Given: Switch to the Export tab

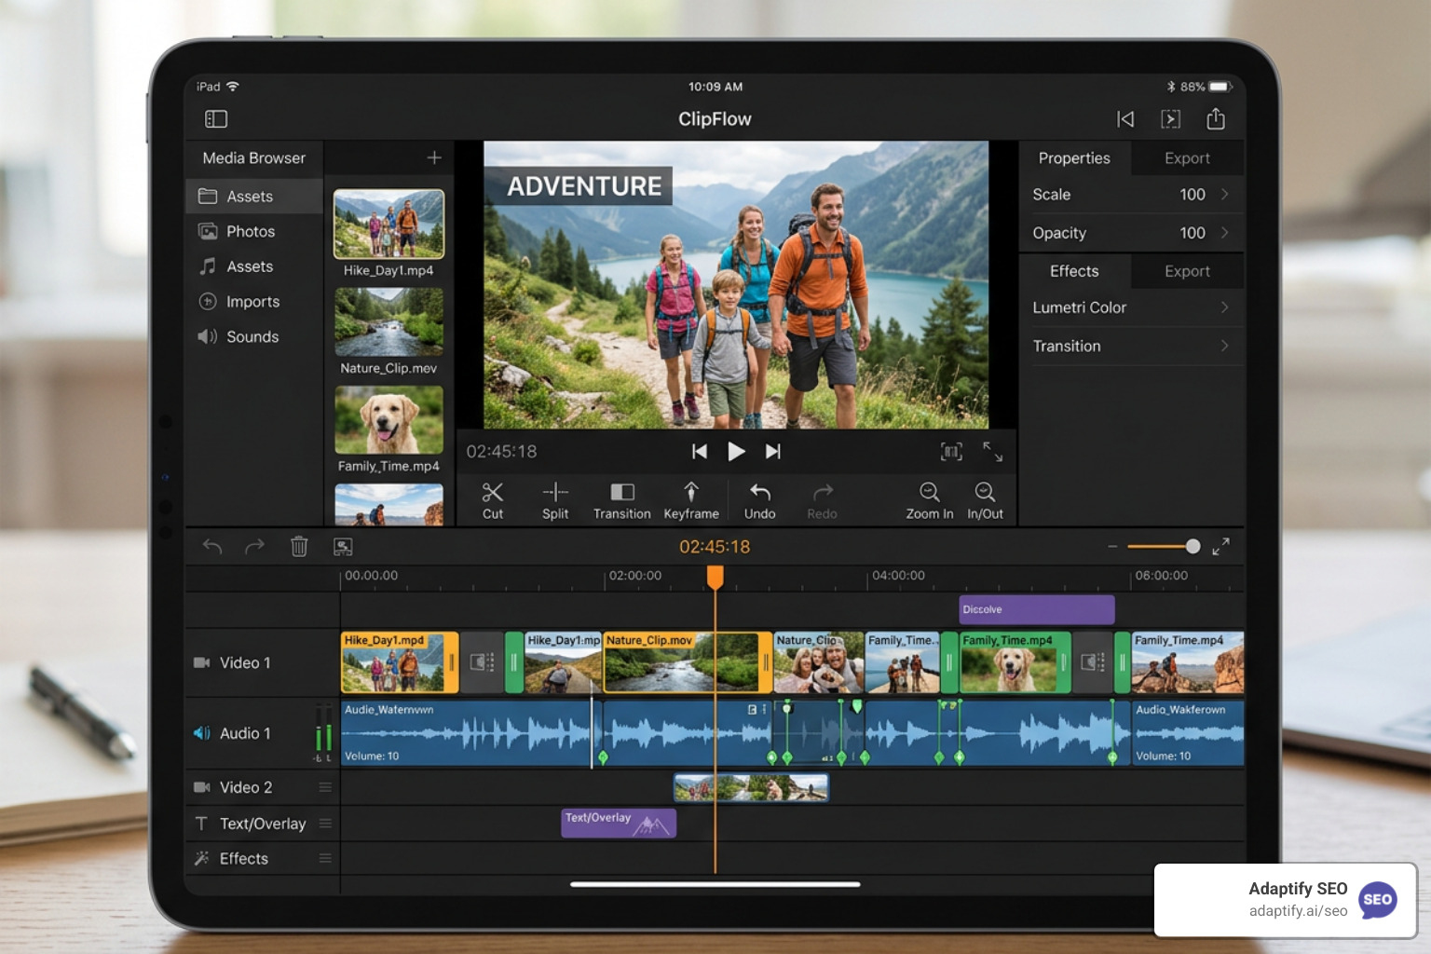Looking at the screenshot, I should point(1187,157).
